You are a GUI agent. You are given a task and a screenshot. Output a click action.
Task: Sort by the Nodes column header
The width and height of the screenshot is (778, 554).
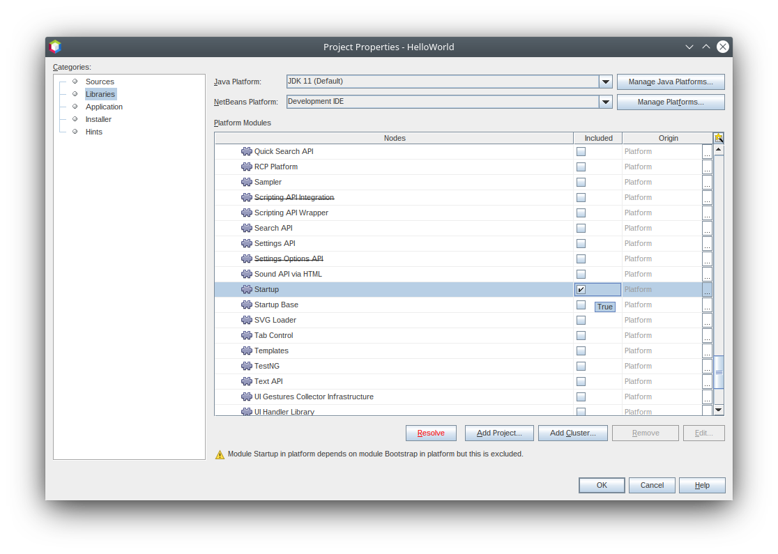[x=394, y=138]
